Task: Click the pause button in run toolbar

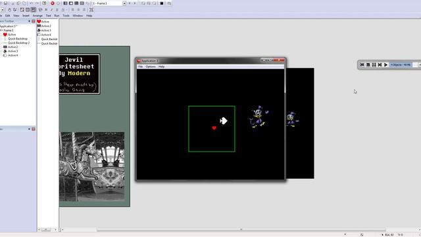Action: (374, 65)
